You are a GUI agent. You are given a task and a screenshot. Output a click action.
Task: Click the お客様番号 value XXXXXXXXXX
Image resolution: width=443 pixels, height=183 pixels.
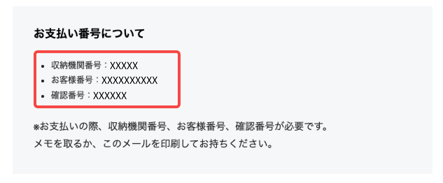129,81
